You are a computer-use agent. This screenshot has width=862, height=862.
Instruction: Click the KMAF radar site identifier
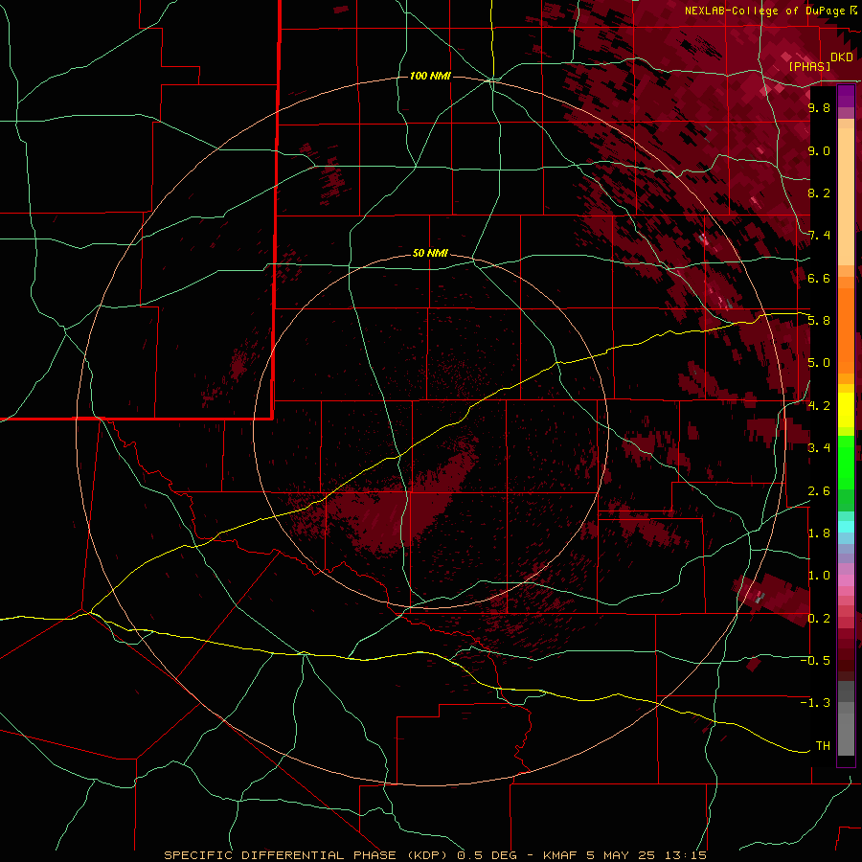(560, 855)
